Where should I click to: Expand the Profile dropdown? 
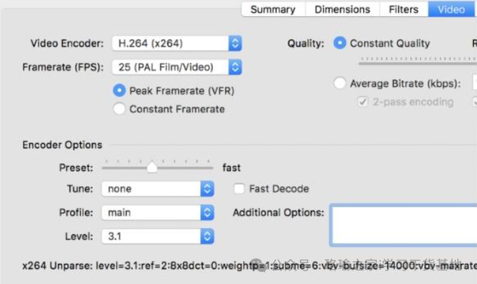(157, 212)
